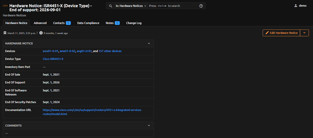The image size is (313, 138).
Task: Click the search magnifier icon
Action: click(x=111, y=6)
